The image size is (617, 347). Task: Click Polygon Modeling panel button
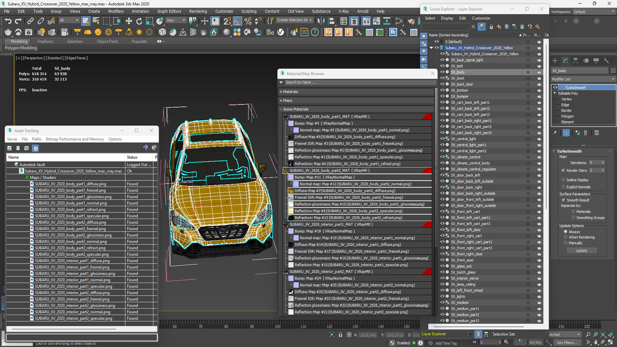click(x=21, y=48)
